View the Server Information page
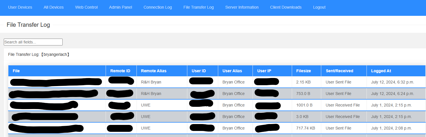Screen dimensions: 426x137 pyautogui.click(x=242, y=7)
